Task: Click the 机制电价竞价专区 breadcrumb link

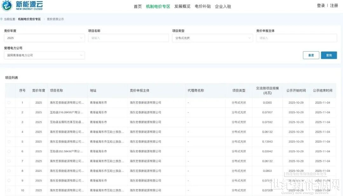Action: click(29, 19)
